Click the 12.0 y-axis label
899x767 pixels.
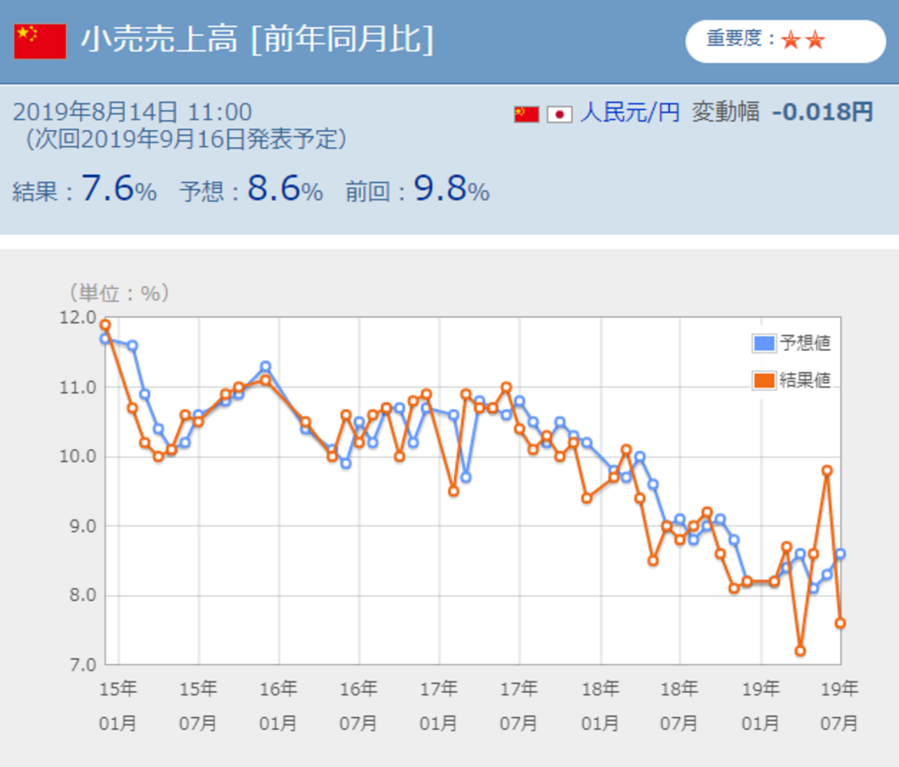77,318
